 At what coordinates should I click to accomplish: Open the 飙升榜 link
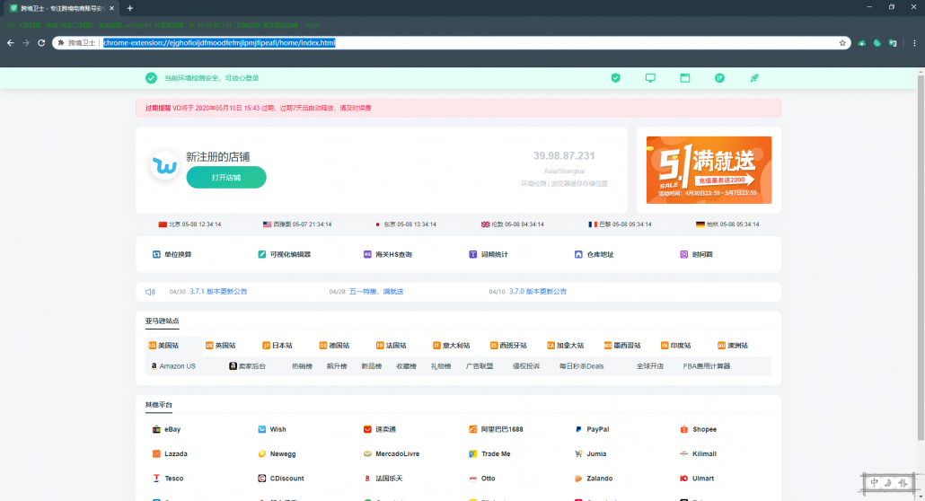coord(337,365)
